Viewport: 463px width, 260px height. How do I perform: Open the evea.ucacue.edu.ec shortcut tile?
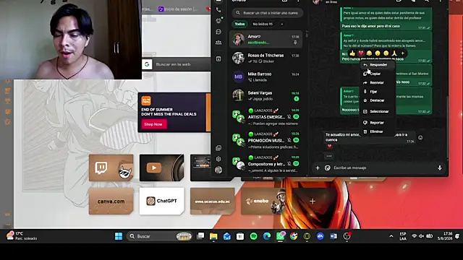(213, 201)
